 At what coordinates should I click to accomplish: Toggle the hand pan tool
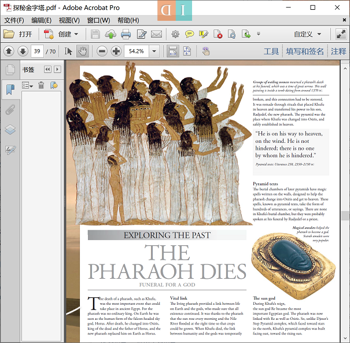[83, 51]
